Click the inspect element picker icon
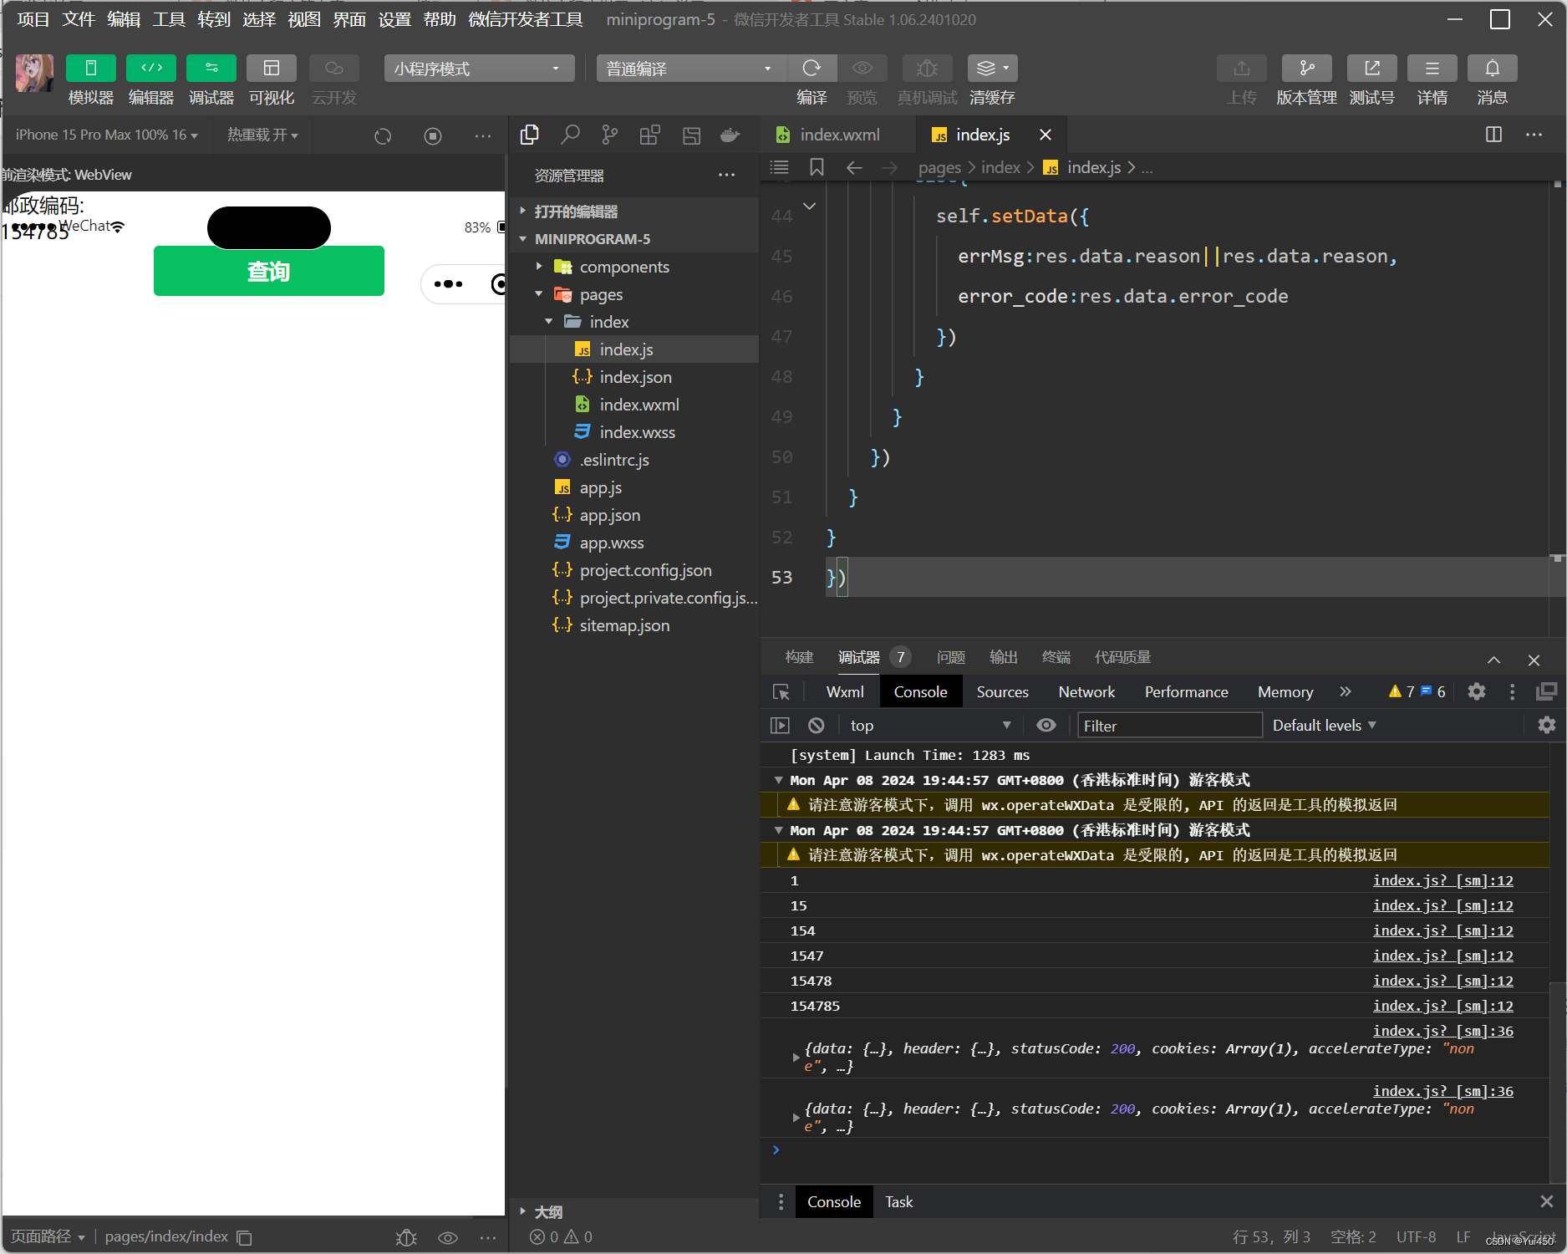The image size is (1567, 1254). [x=781, y=691]
